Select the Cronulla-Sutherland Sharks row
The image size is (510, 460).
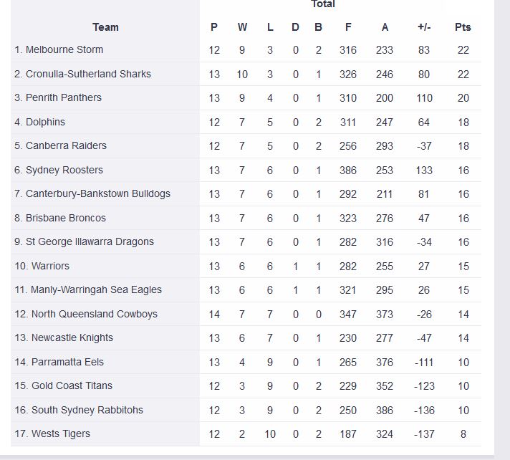click(246, 75)
